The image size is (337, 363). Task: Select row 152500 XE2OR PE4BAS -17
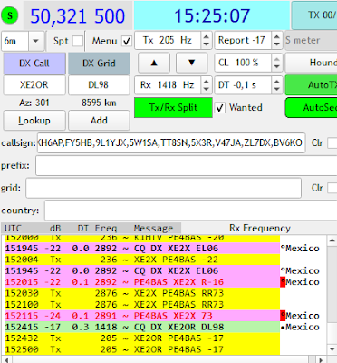[x=142, y=349]
